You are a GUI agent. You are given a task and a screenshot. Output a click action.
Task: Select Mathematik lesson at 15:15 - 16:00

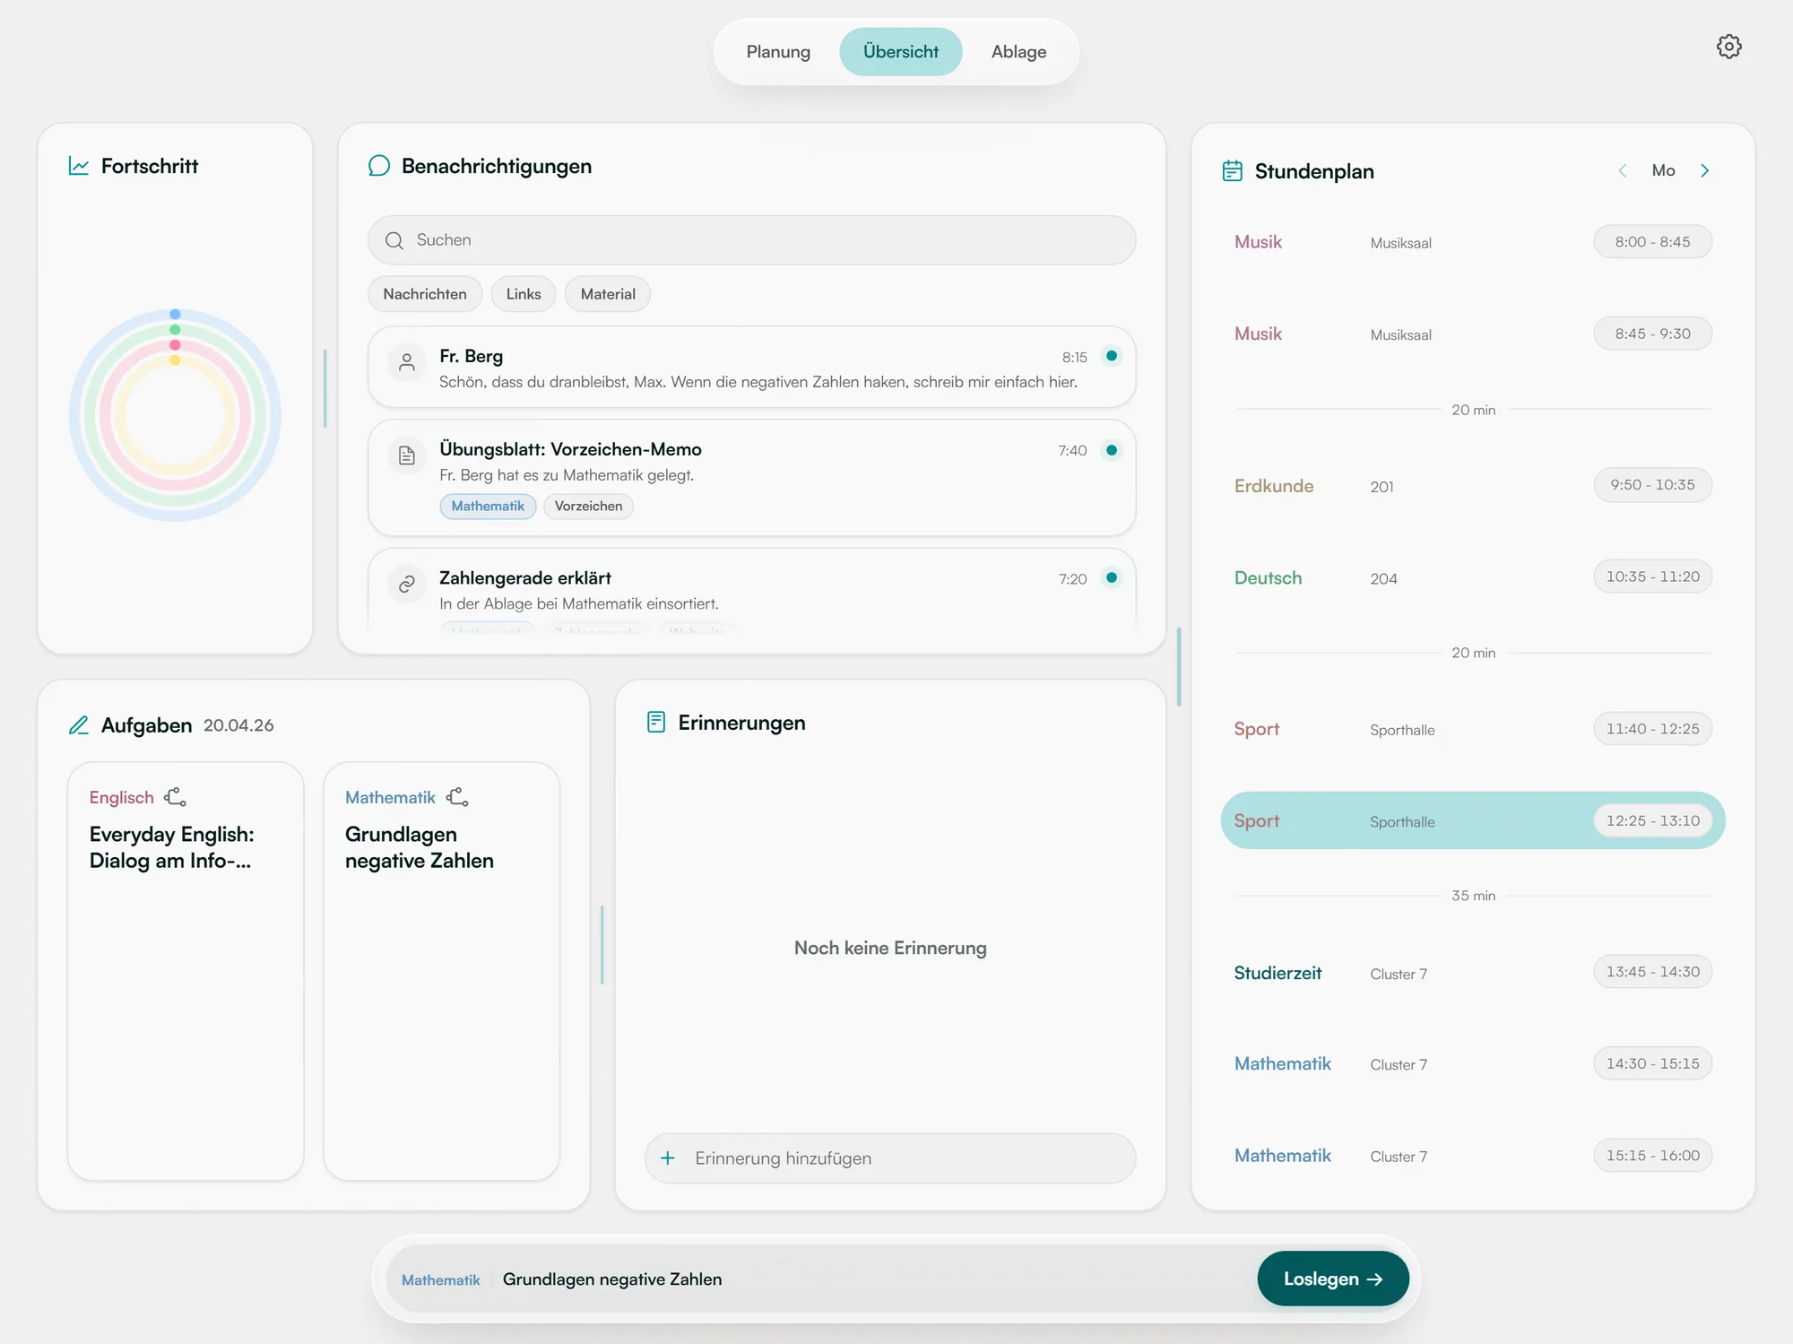coord(1473,1155)
